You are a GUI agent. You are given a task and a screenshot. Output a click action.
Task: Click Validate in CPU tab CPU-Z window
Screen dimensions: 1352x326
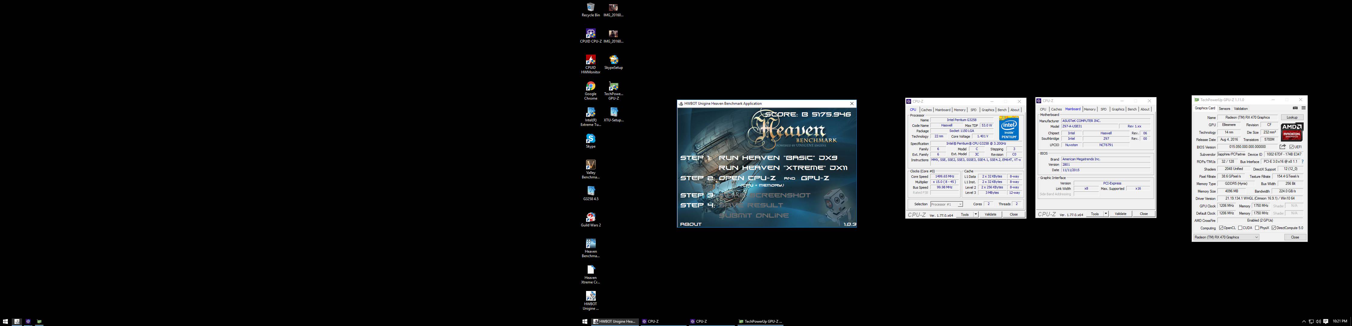pyautogui.click(x=990, y=214)
